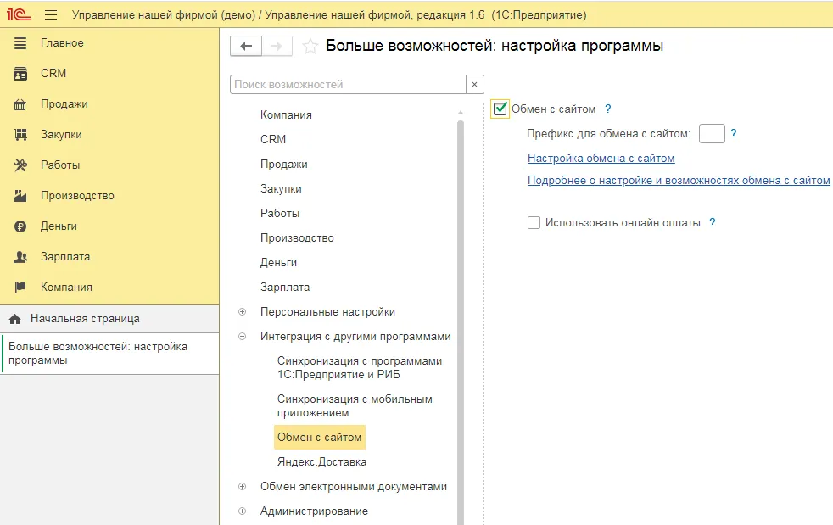Viewport: 833px width, 525px height.
Task: Click the Работы tools icon
Action: tap(20, 165)
